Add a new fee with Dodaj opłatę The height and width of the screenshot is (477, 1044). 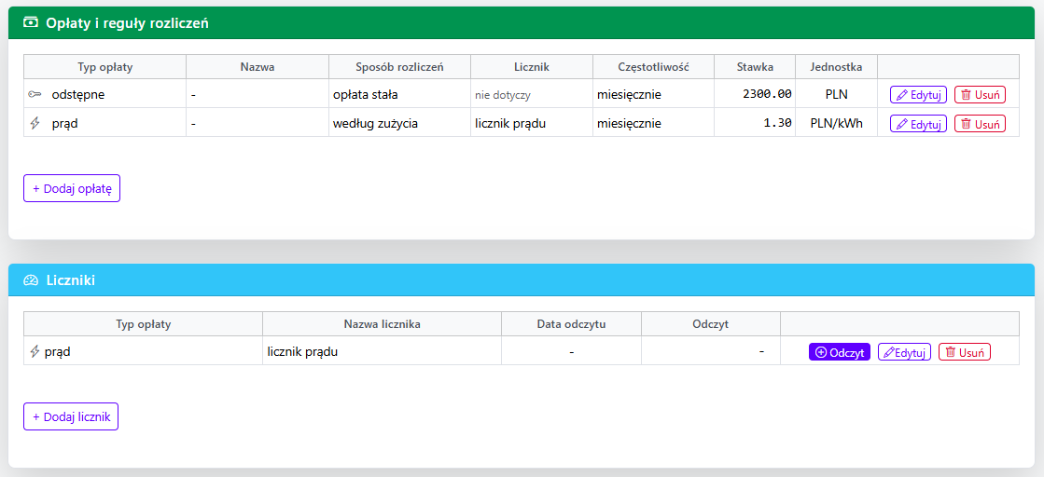[72, 188]
